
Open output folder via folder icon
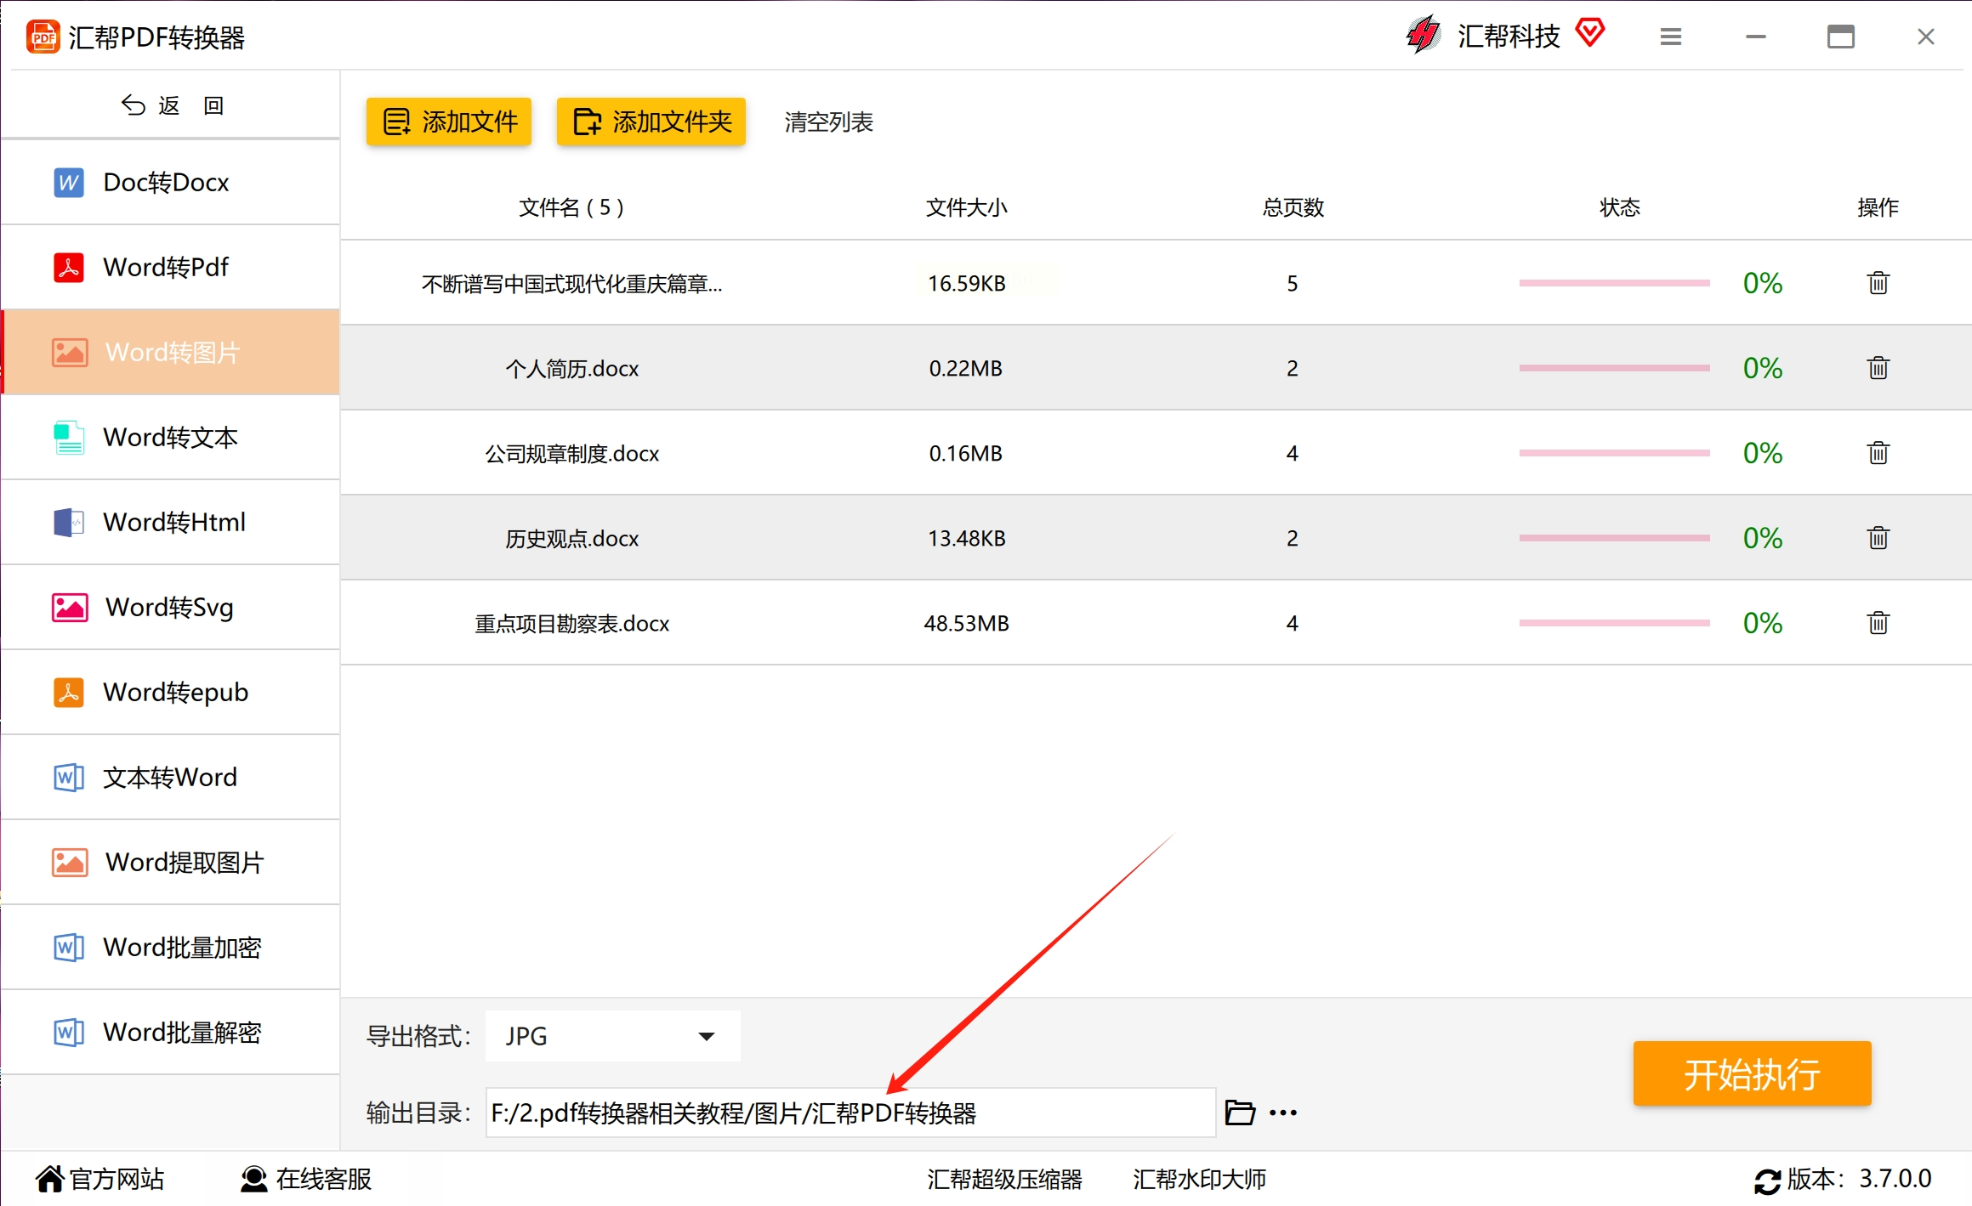[x=1239, y=1113]
